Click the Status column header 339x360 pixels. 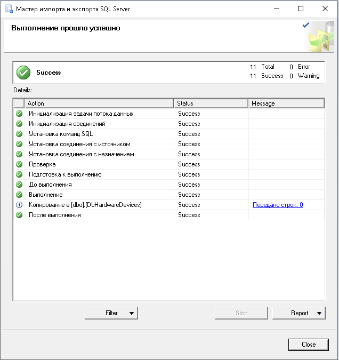211,103
